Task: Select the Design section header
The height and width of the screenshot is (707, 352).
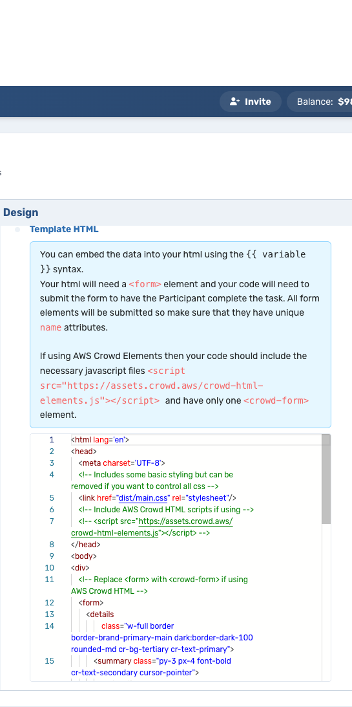Action: [x=21, y=212]
